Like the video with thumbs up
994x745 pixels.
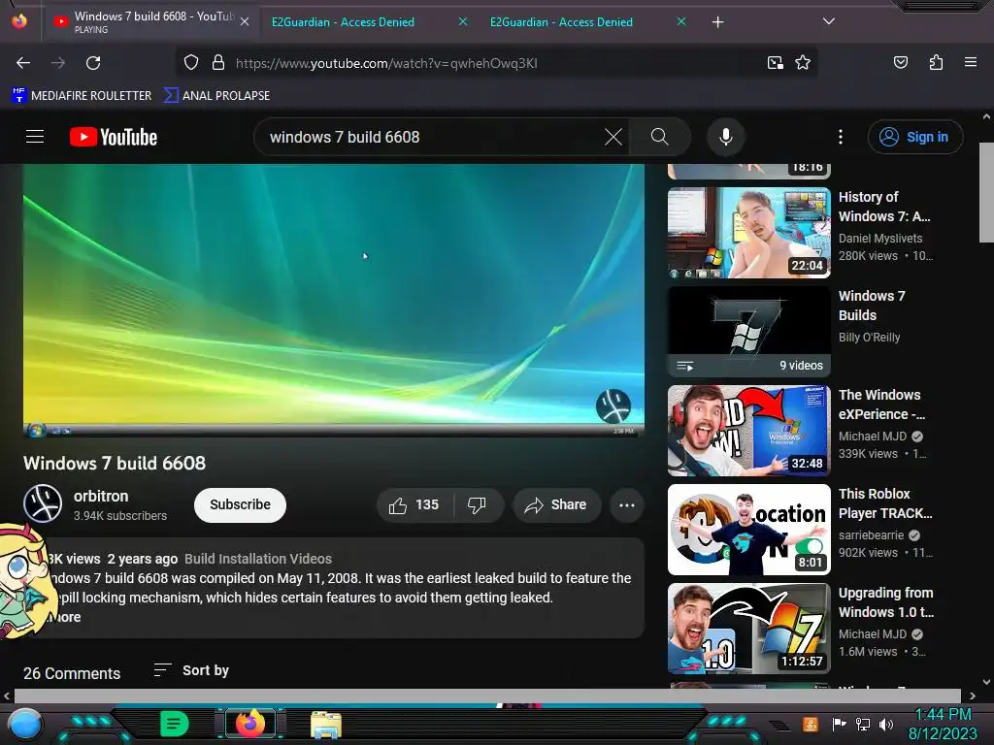[x=414, y=504]
